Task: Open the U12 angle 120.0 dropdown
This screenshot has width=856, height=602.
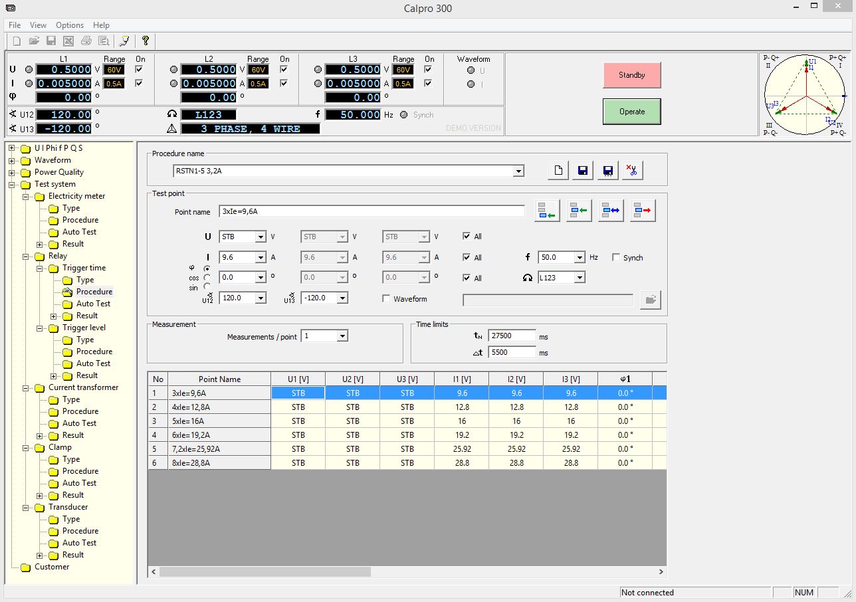Action: point(261,298)
